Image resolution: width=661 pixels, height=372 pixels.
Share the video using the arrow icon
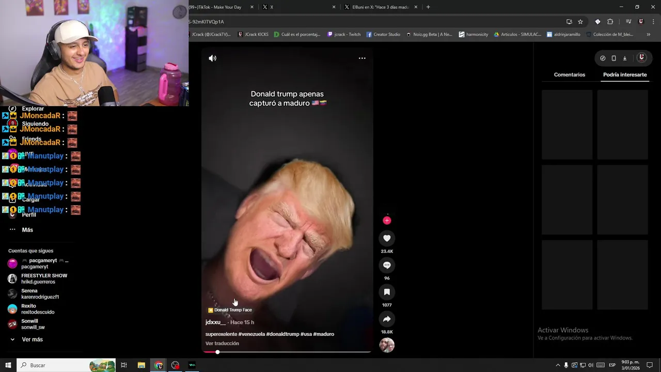[x=387, y=319]
